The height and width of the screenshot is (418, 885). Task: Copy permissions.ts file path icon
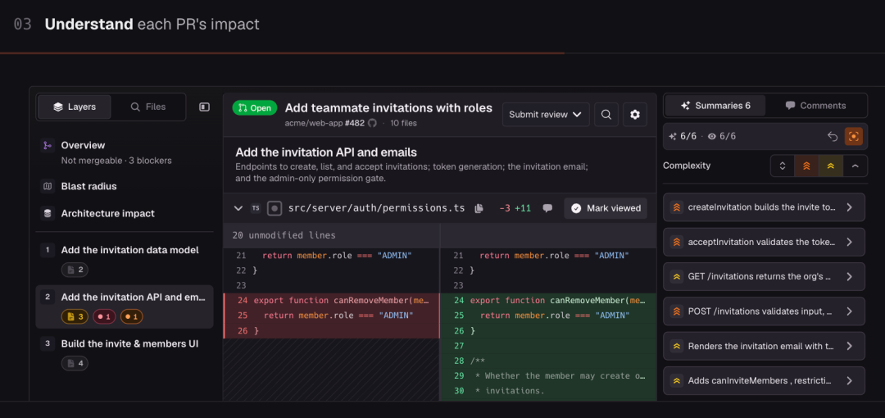(479, 208)
